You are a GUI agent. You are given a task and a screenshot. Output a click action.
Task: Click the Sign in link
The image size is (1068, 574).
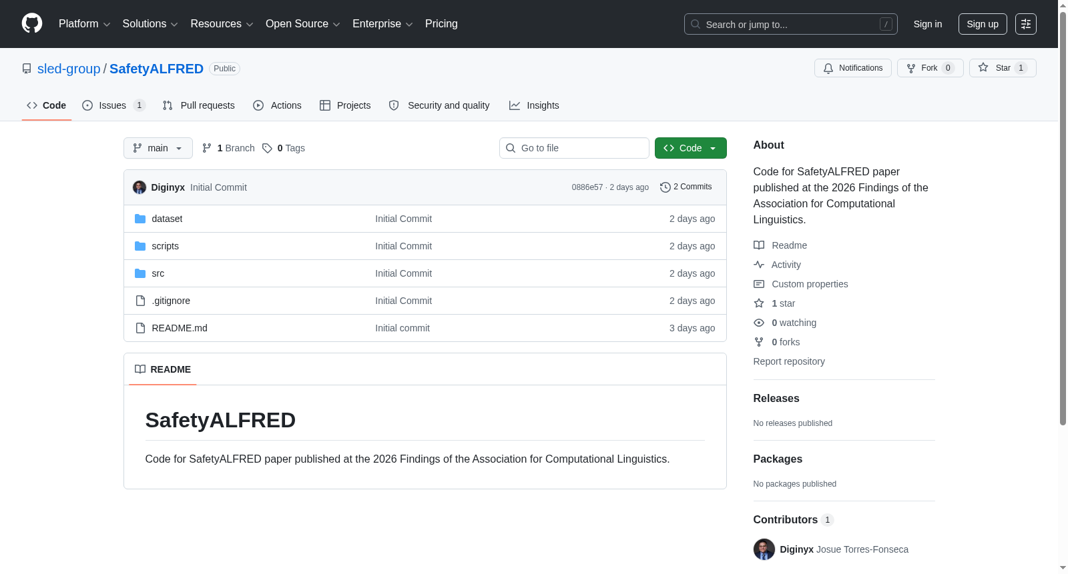tap(928, 24)
